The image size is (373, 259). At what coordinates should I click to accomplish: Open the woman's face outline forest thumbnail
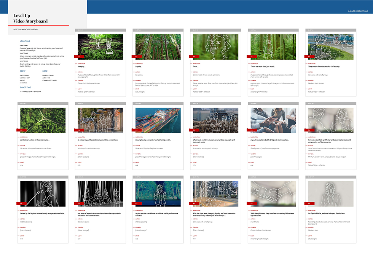point(215,47)
